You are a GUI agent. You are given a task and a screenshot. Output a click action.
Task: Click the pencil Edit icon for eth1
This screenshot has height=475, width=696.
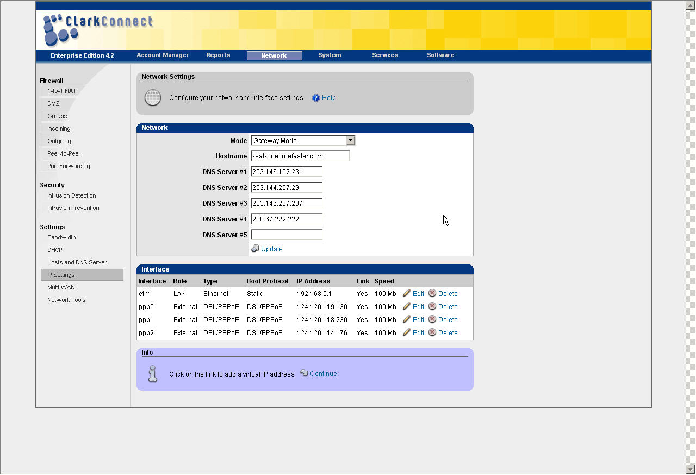407,293
